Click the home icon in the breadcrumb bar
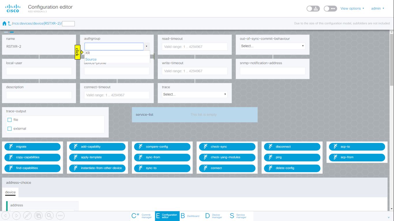Image resolution: width=394 pixels, height=221 pixels. coord(4,23)
